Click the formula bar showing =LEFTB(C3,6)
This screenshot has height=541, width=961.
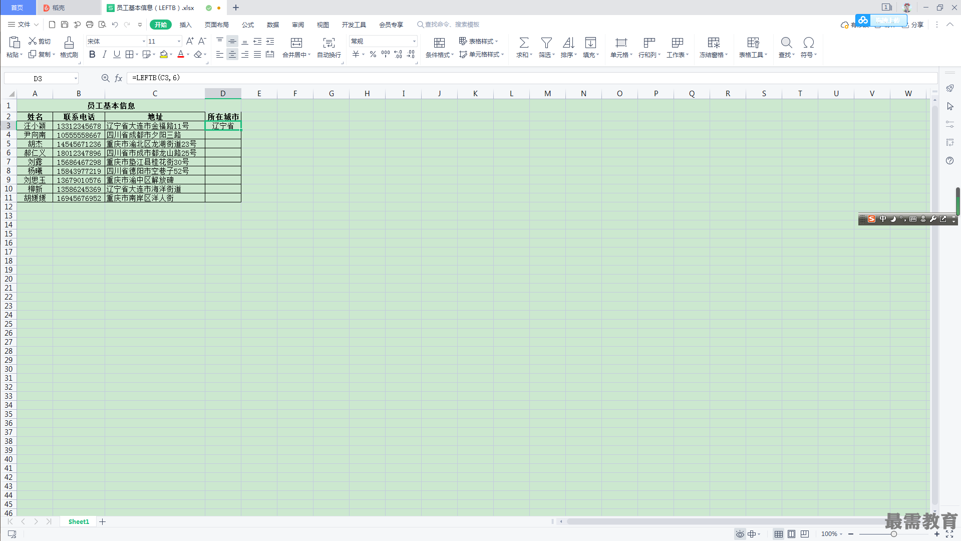(x=532, y=78)
